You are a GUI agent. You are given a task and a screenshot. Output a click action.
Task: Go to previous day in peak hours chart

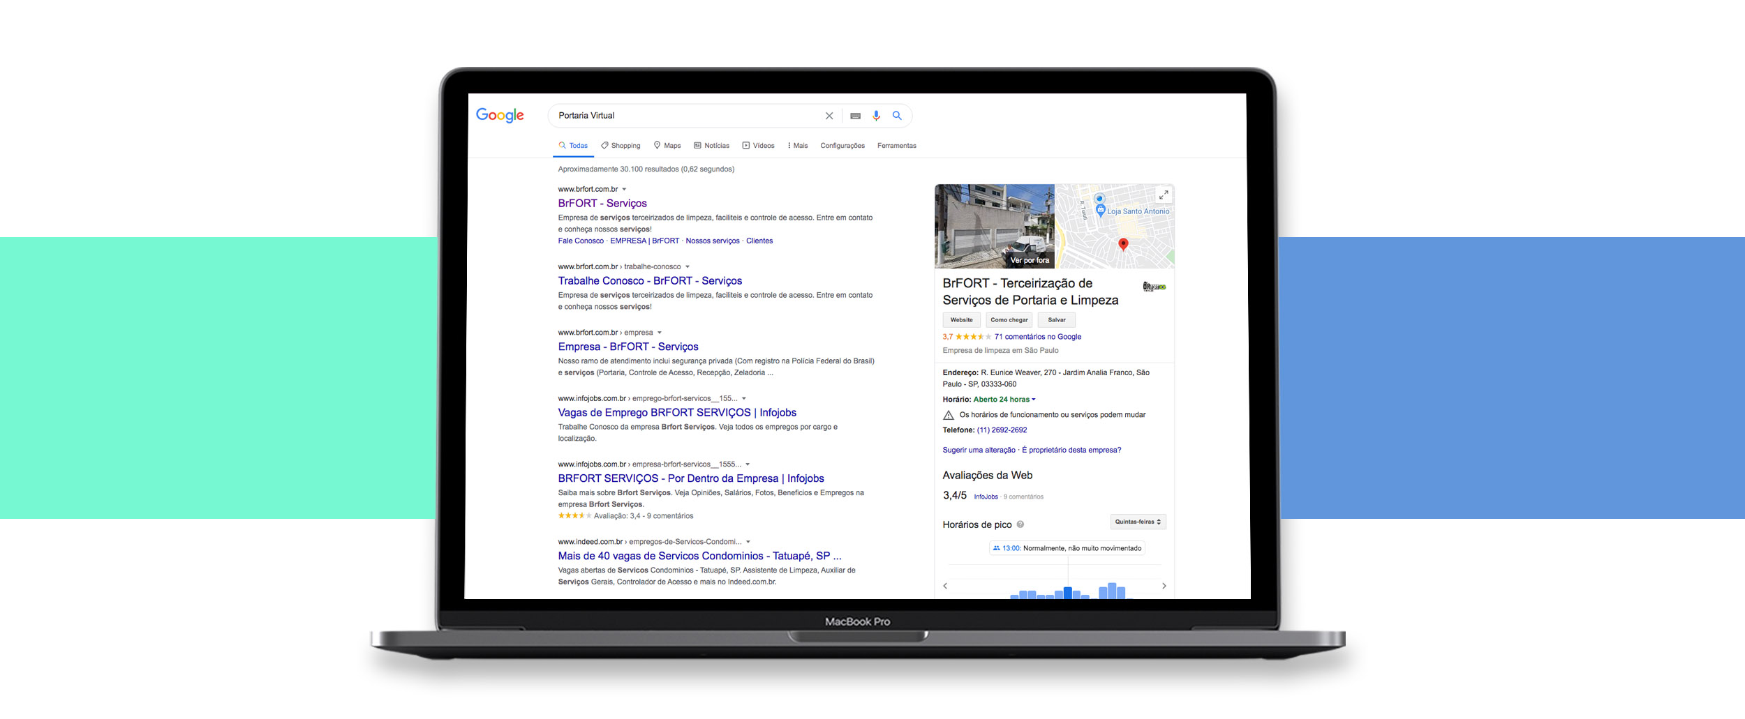945,586
